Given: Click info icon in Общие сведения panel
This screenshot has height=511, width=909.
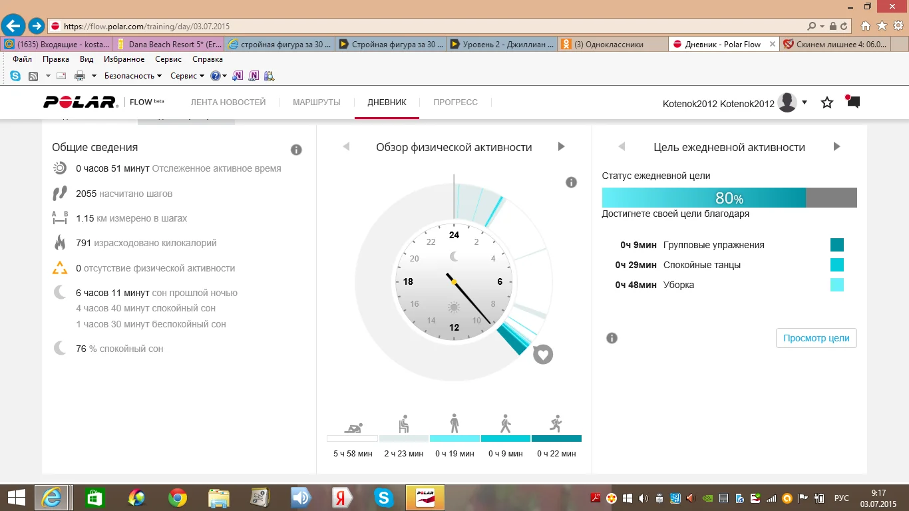Looking at the screenshot, I should pos(296,150).
